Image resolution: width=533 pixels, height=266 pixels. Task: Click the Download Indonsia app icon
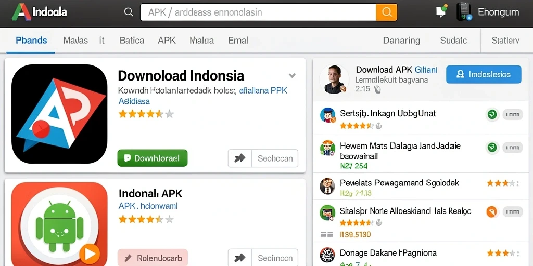pyautogui.click(x=59, y=114)
